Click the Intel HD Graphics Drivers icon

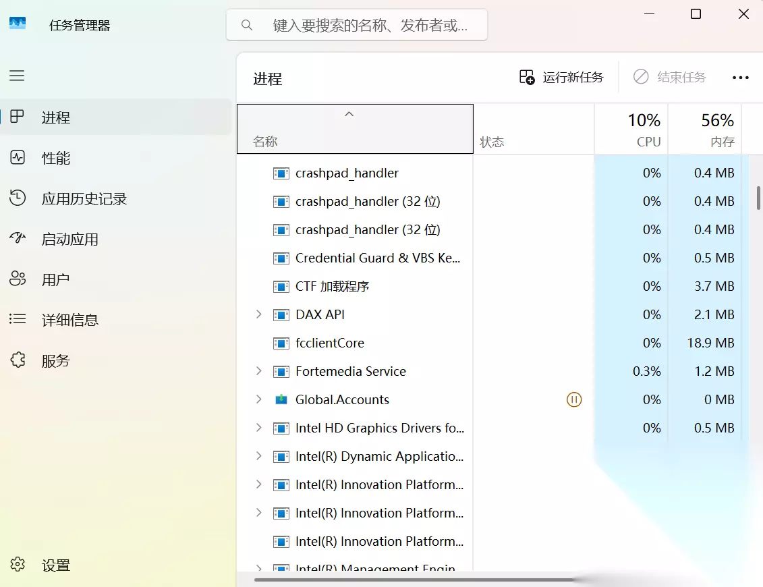(281, 428)
